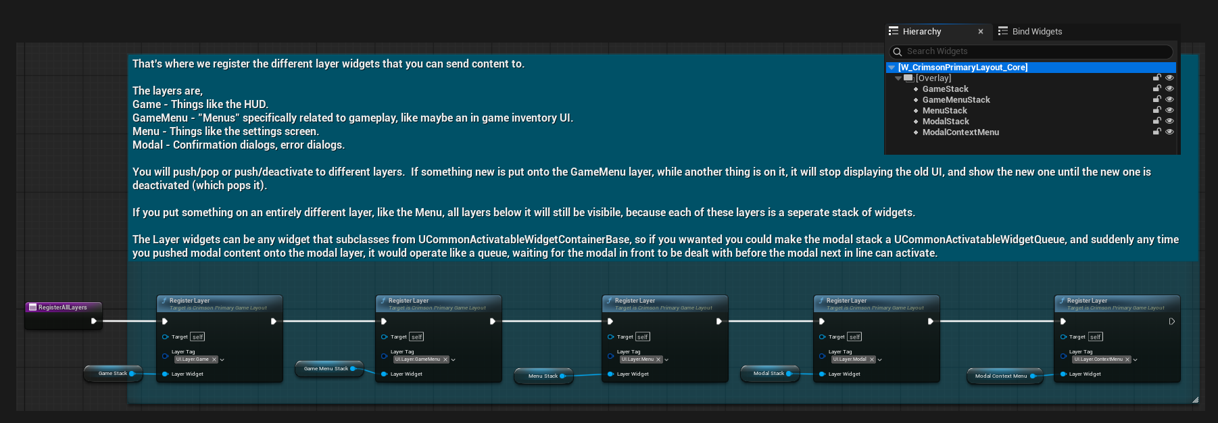Click output pin of Game Menu Stack node

click(353, 369)
